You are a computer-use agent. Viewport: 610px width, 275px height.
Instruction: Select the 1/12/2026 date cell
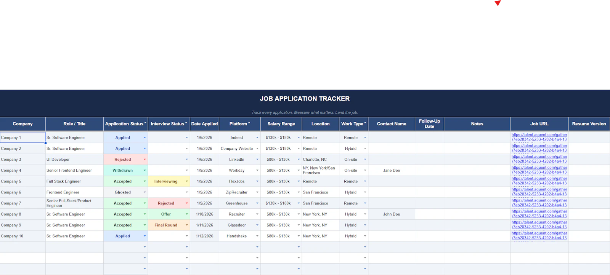click(x=204, y=236)
